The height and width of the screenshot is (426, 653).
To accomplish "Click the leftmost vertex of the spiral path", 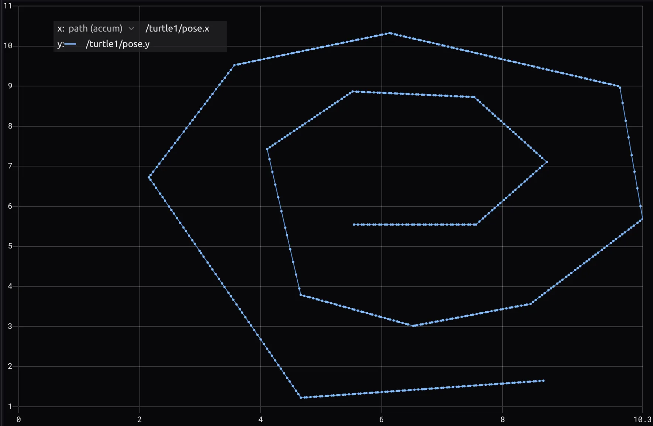I will pyautogui.click(x=149, y=178).
